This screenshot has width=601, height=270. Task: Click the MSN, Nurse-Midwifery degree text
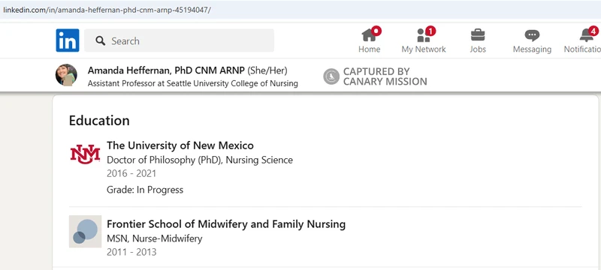tap(155, 238)
